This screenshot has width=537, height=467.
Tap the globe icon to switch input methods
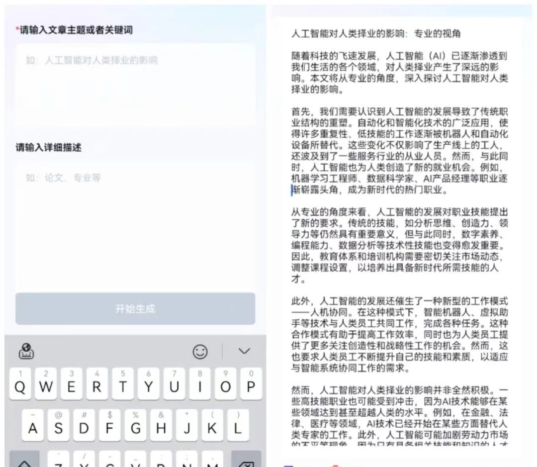pyautogui.click(x=25, y=351)
